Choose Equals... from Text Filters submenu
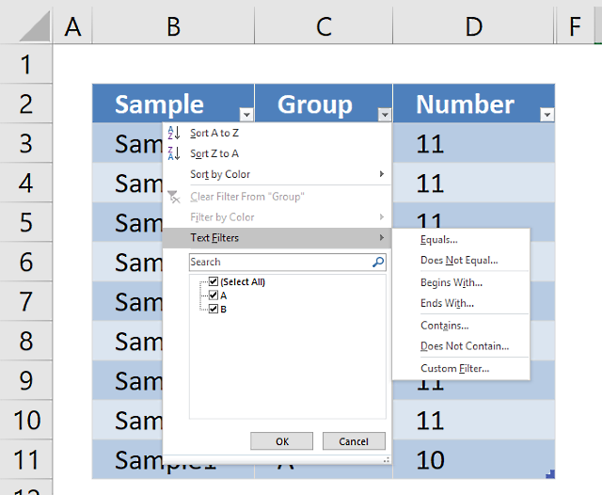Screen dimensions: 602x495 pyautogui.click(x=439, y=240)
